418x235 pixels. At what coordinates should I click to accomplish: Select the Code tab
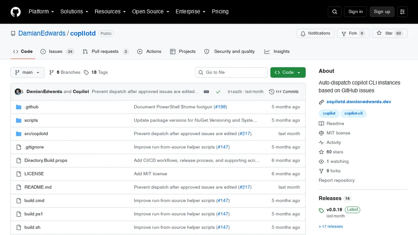pos(23,51)
